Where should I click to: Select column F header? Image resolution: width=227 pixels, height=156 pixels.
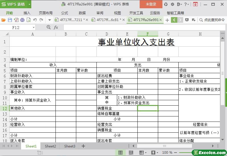(x=148, y=34)
